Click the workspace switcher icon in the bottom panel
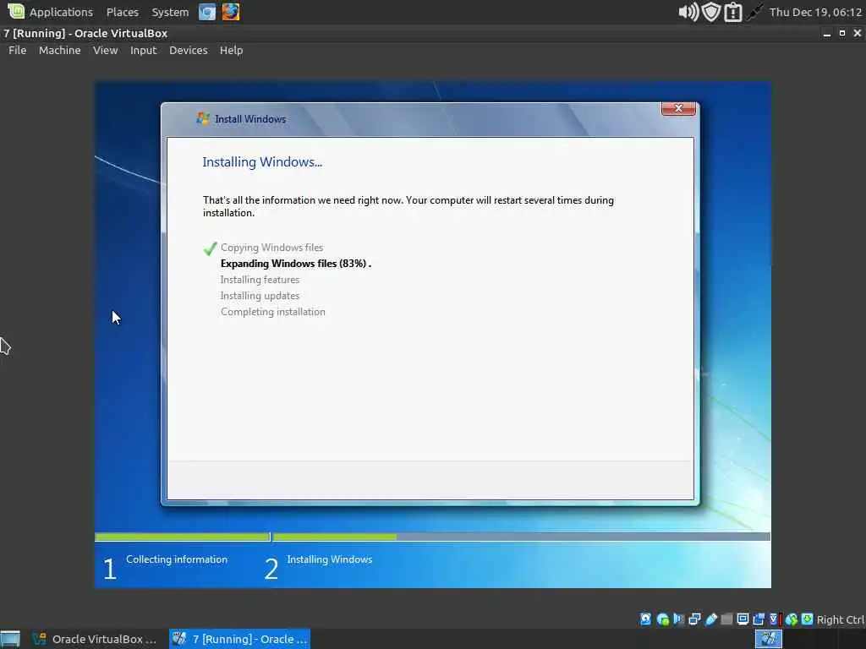Image resolution: width=866 pixels, height=649 pixels. 768,639
